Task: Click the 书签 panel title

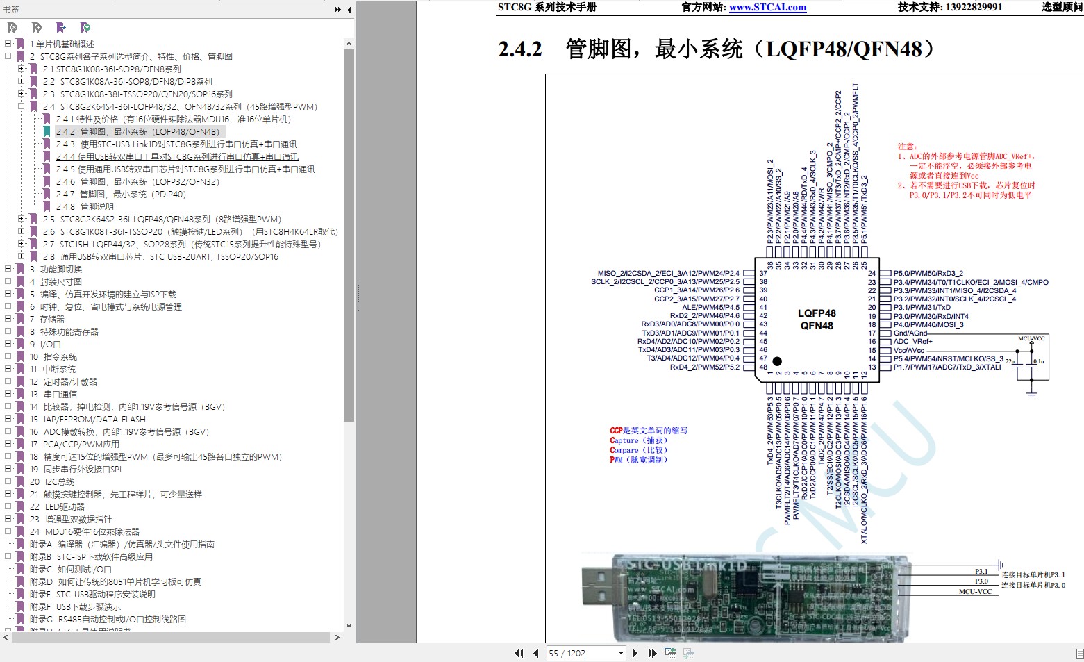Action: [11, 10]
